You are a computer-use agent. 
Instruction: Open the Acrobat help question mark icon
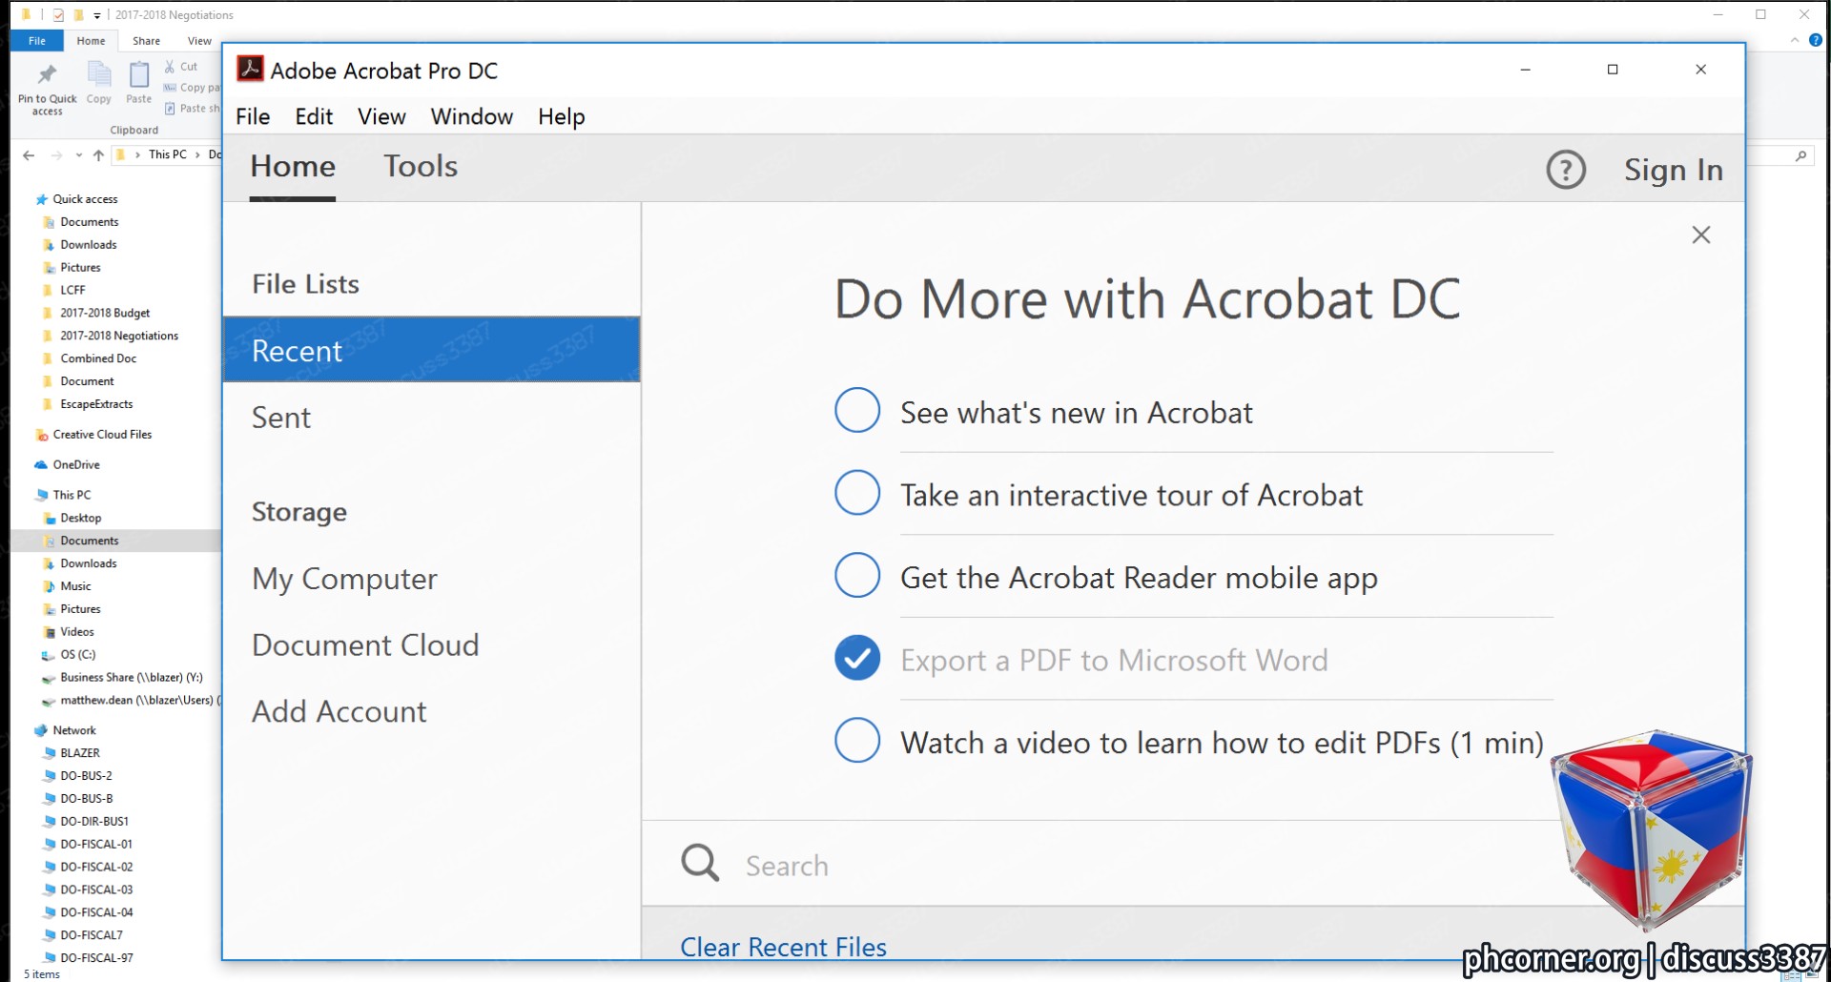[x=1565, y=170]
